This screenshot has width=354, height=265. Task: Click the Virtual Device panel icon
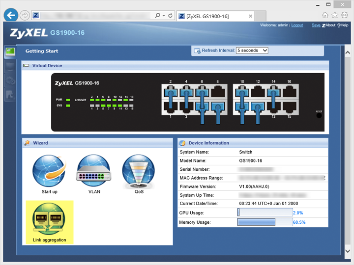click(x=26, y=66)
